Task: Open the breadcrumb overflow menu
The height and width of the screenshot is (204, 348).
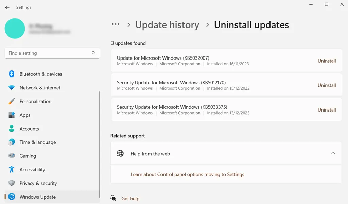Action: coord(116,24)
